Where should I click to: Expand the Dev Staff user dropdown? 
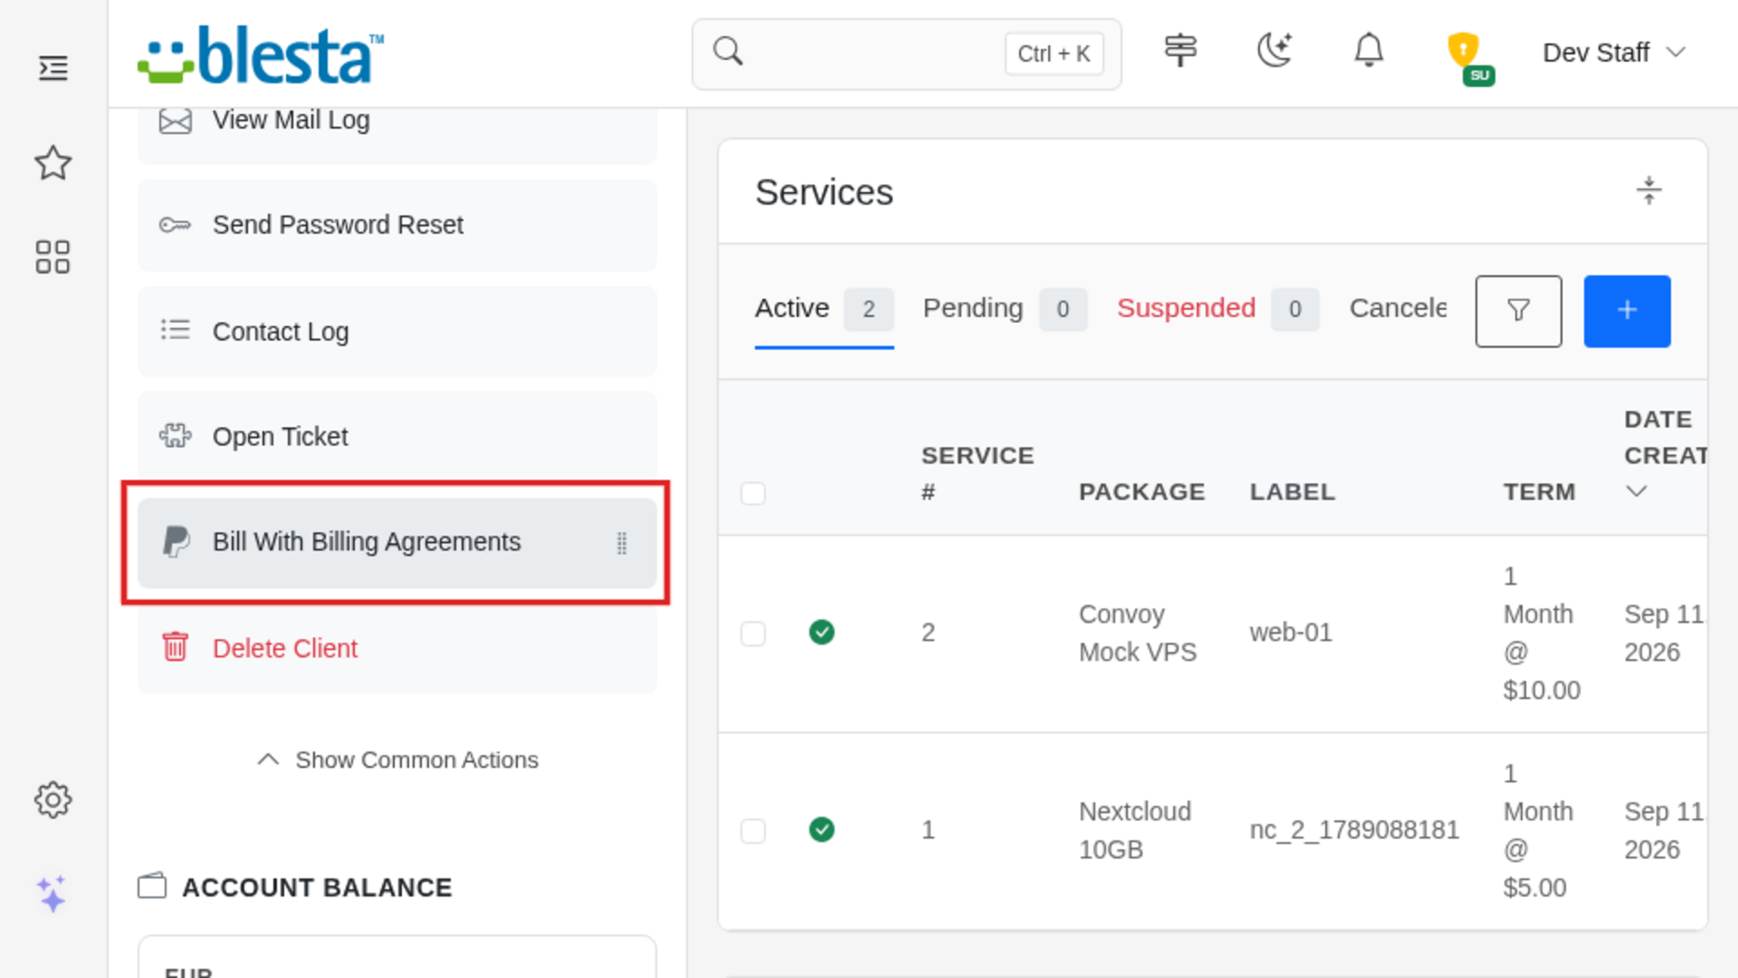click(x=1615, y=53)
